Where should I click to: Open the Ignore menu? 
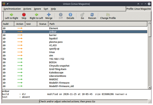point(37,9)
